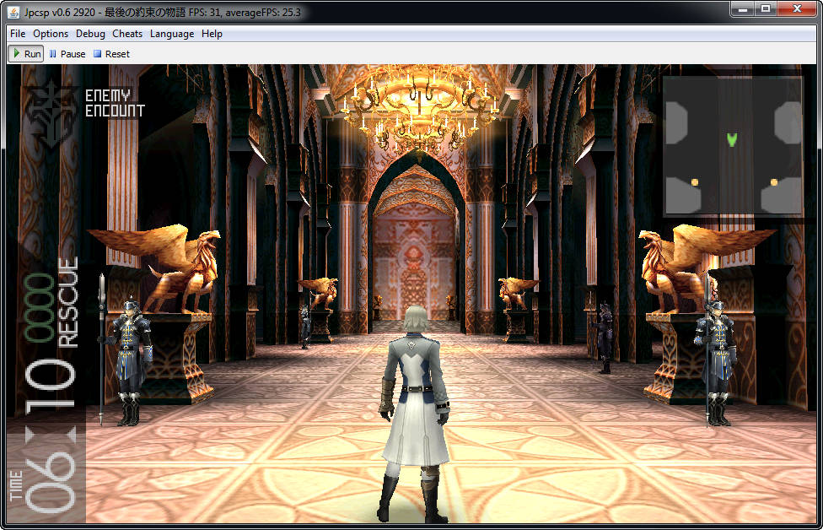This screenshot has height=530, width=823.
Task: Click the ENEMY ENCOUNT text
Action: [x=115, y=103]
